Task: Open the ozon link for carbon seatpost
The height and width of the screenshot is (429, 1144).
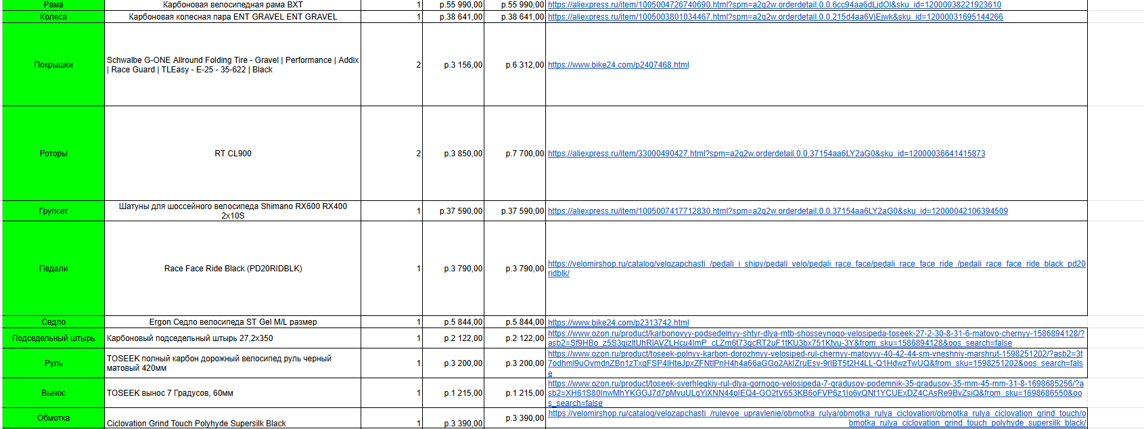Action: coord(816,338)
